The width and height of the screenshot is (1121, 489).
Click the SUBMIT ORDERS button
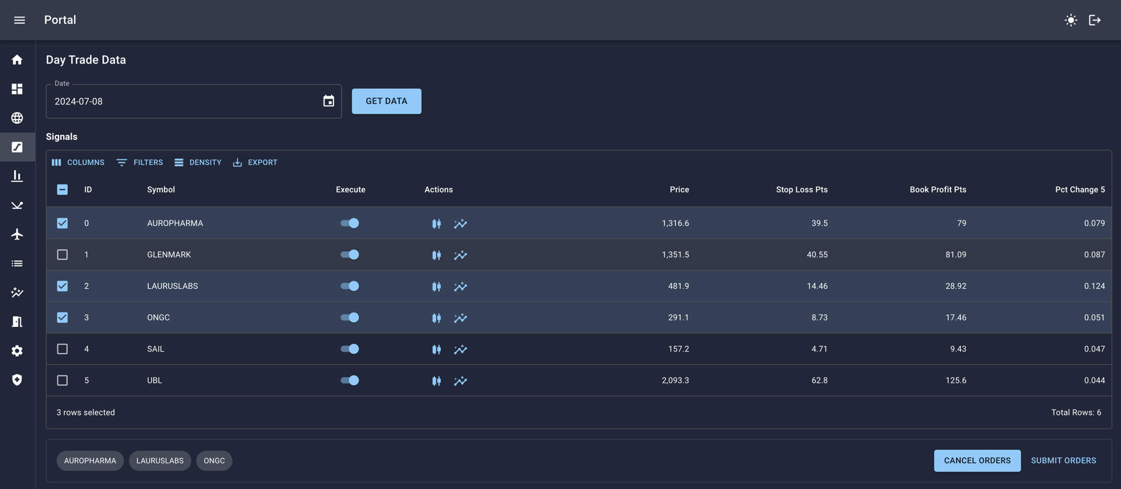1063,460
